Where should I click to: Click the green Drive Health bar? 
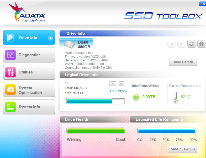tap(96, 131)
